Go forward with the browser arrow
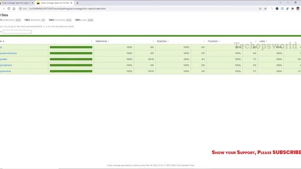This screenshot has height=169, width=301. [x=3, y=8]
